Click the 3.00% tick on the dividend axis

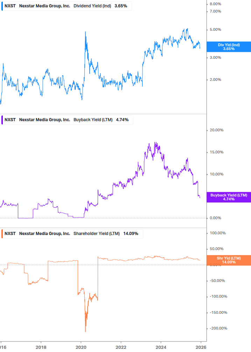(x=215, y=58)
